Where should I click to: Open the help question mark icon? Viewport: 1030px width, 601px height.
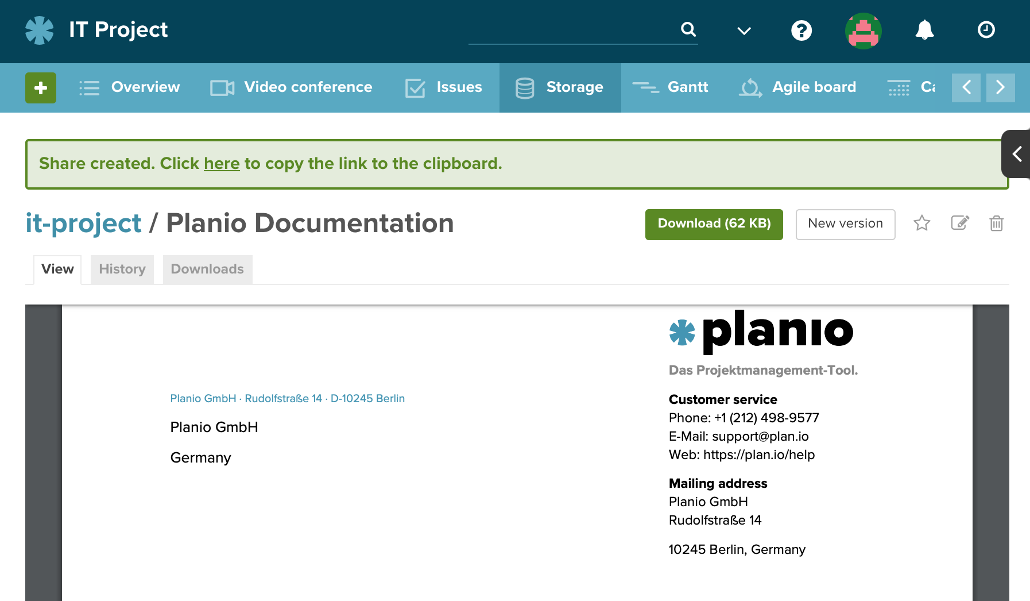point(801,30)
